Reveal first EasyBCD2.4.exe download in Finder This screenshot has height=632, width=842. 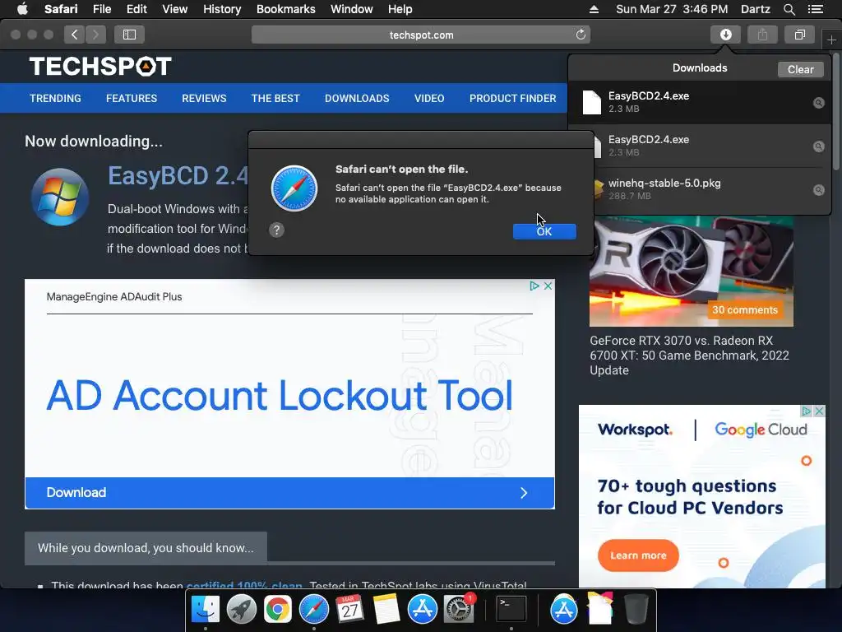coord(818,103)
